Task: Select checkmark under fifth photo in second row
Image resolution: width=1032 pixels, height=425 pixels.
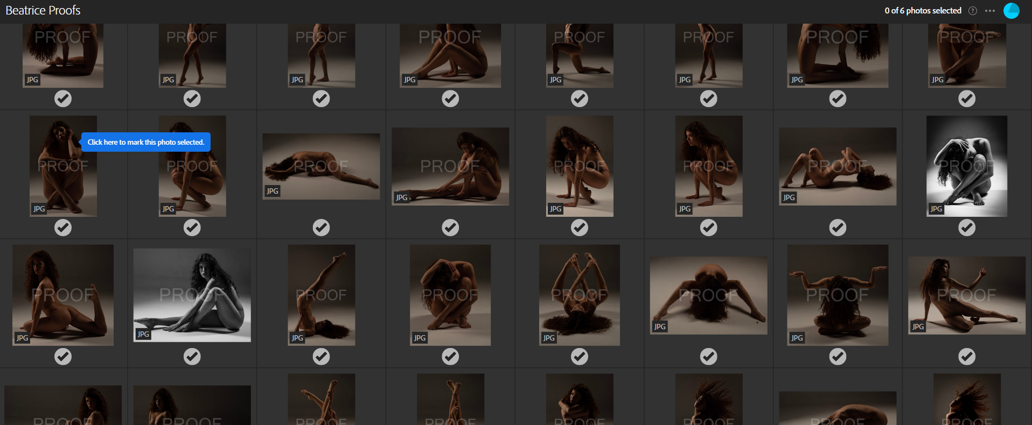Action: [x=580, y=228]
